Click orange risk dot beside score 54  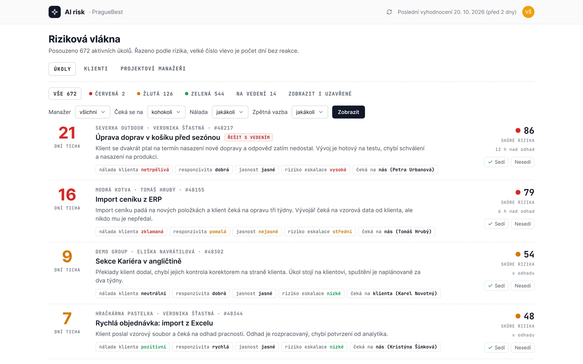tap(518, 254)
